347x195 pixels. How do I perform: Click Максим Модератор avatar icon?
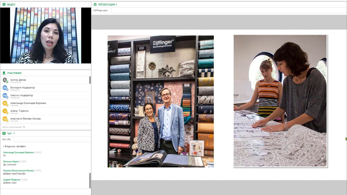pos(5,95)
